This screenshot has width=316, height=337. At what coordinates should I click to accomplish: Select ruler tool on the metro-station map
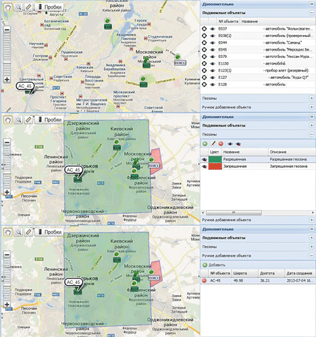28,7
